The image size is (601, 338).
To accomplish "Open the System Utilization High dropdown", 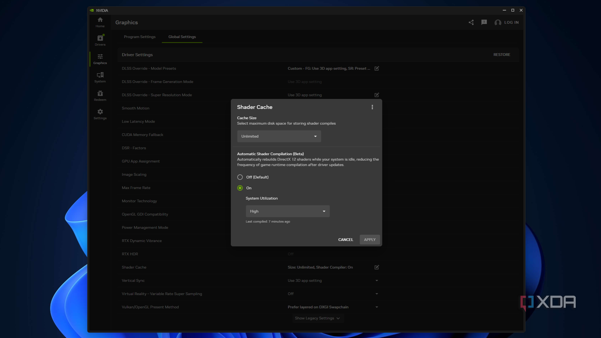I will click(288, 211).
